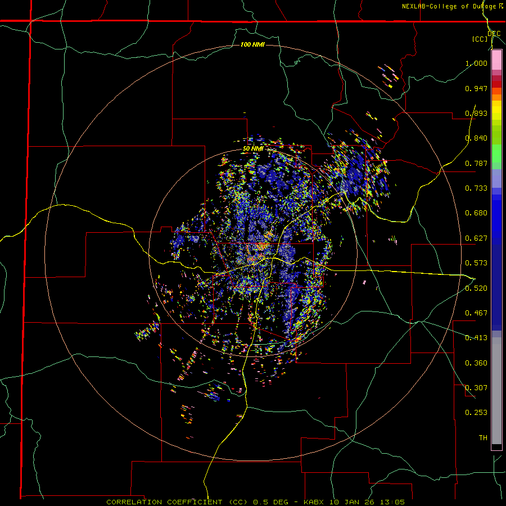
Task: Click the 13:05 timestamp in the footer
Action: 392,502
